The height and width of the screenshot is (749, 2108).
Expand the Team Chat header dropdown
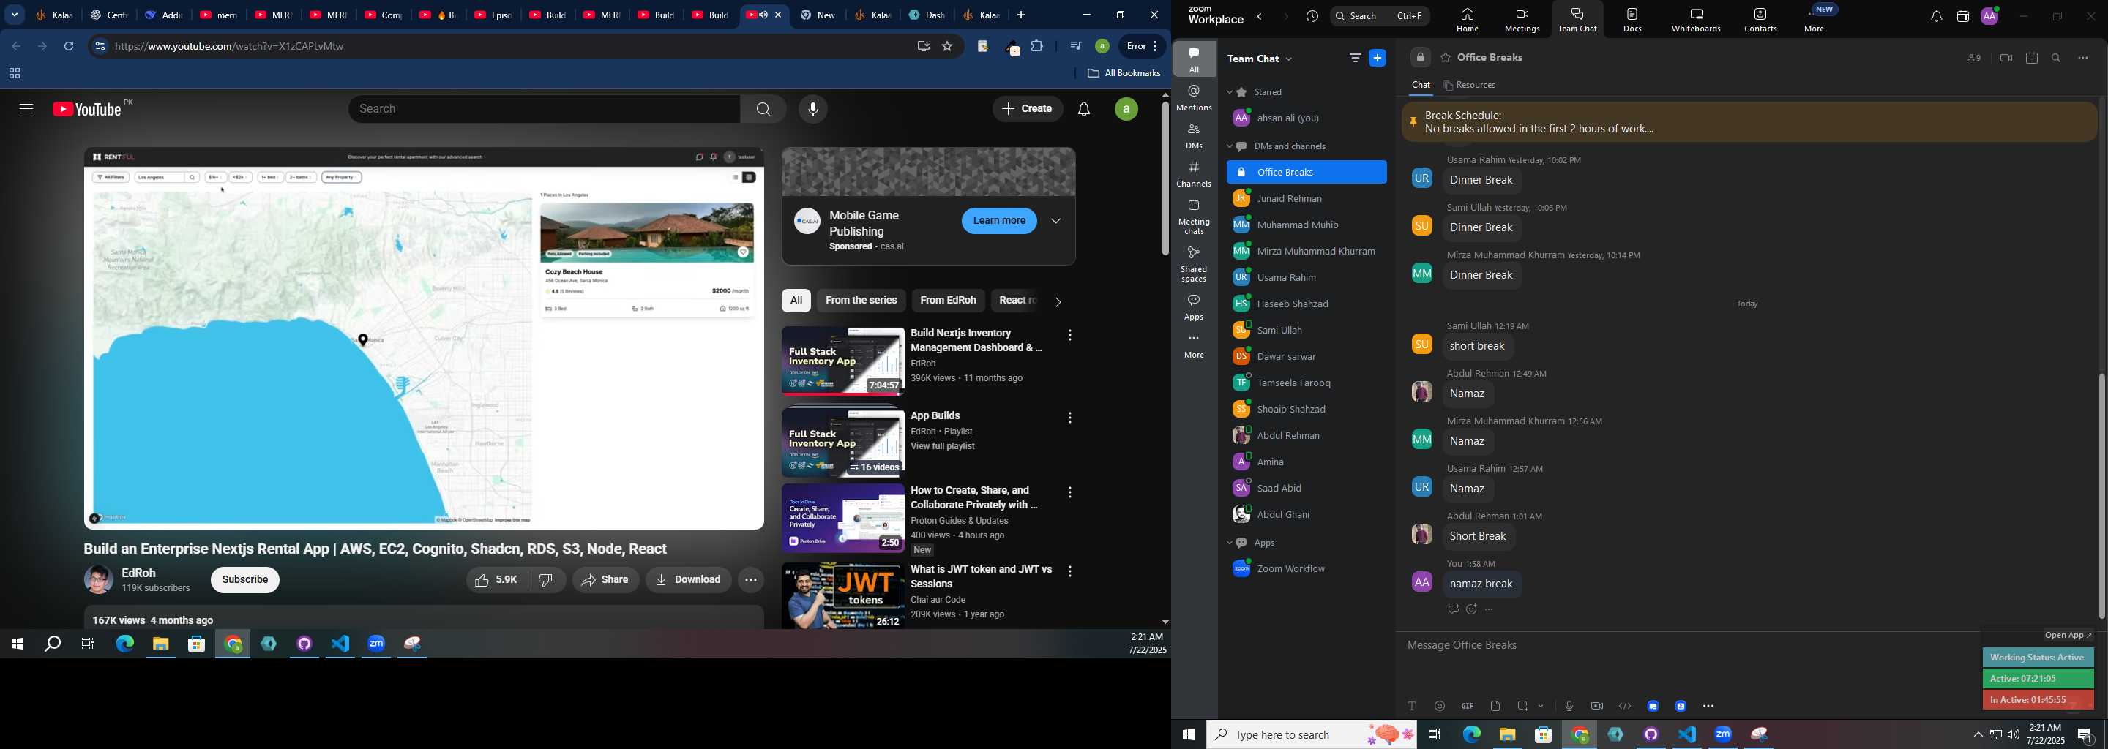pos(1290,59)
